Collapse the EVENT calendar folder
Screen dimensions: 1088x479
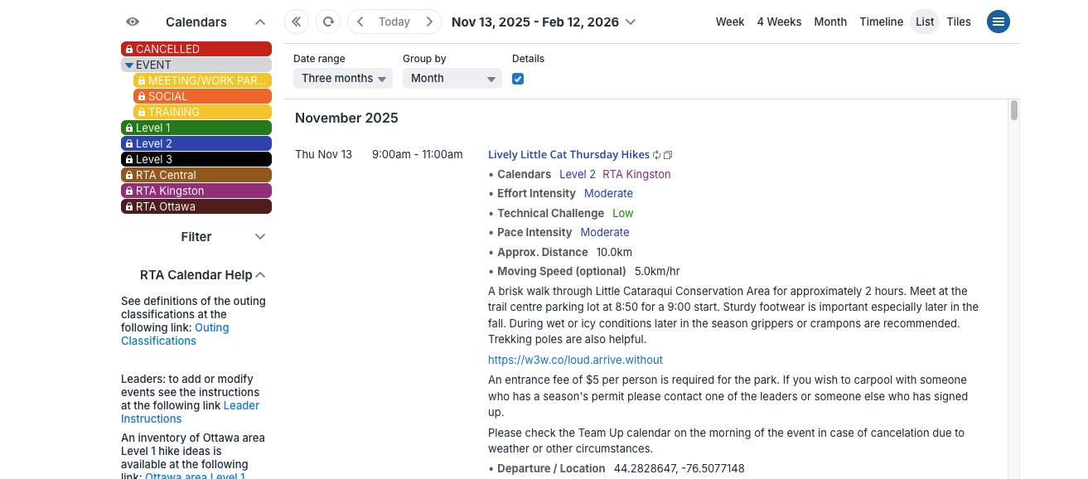click(129, 65)
